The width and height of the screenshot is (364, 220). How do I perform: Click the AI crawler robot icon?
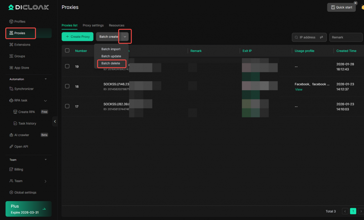coord(11,135)
